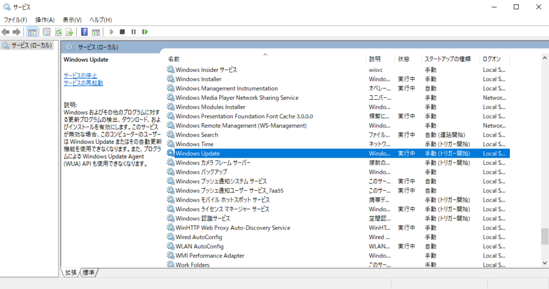Image resolution: width=549 pixels, height=289 pixels.
Task: Click the Services app icon in title bar
Action: pyautogui.click(x=6, y=6)
